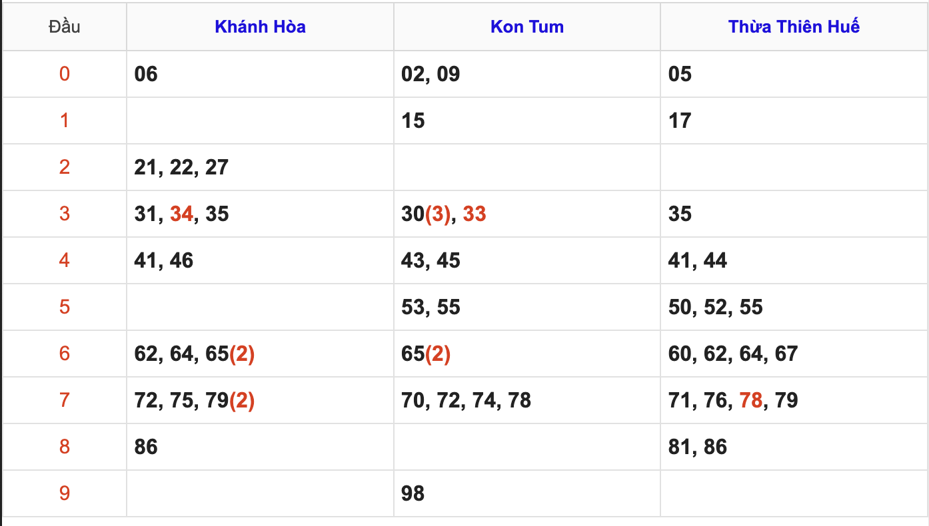Click red number 78 in Thừa Thiên Huế
This screenshot has width=929, height=526.
tap(751, 400)
